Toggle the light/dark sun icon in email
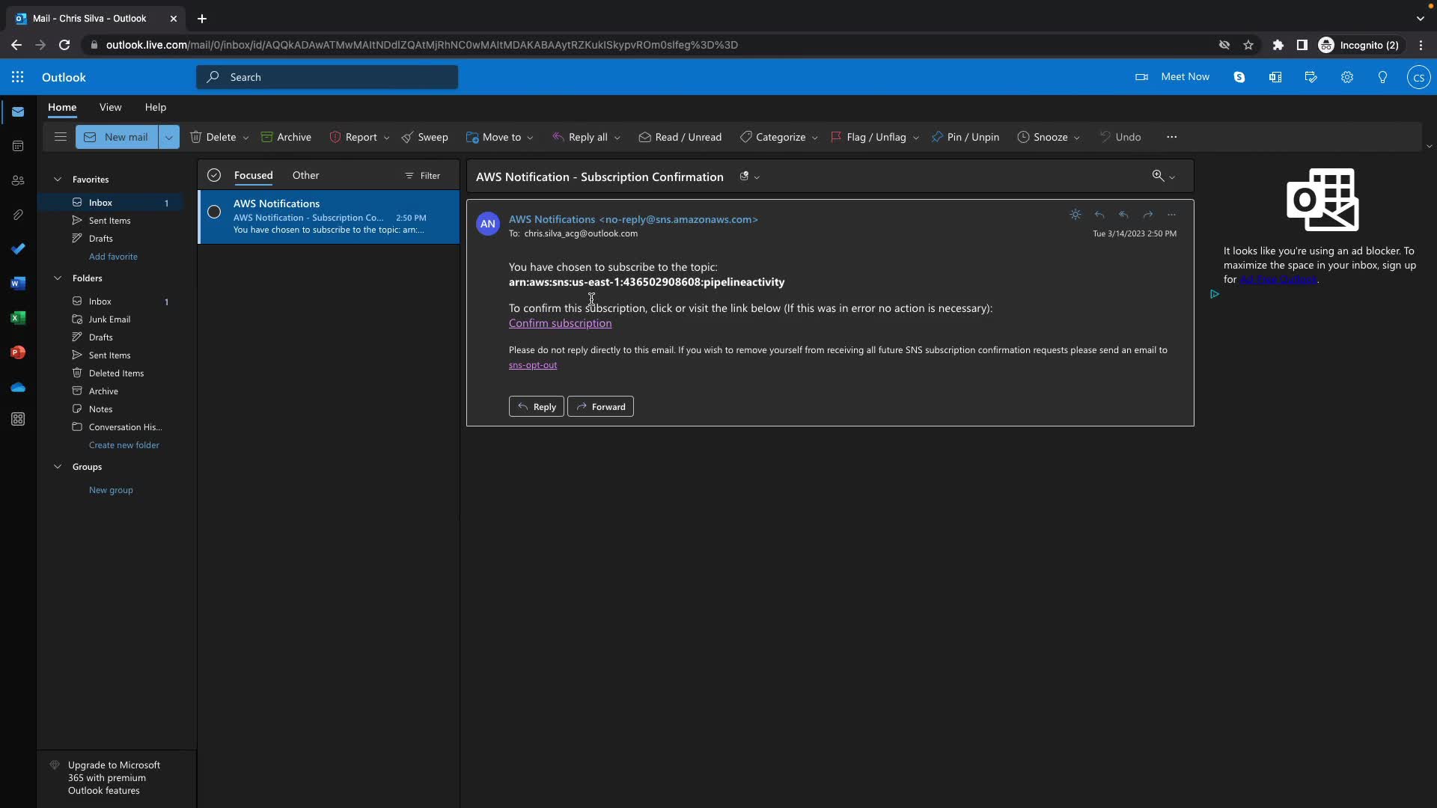Screen dimensions: 1437x808 (x=1076, y=215)
